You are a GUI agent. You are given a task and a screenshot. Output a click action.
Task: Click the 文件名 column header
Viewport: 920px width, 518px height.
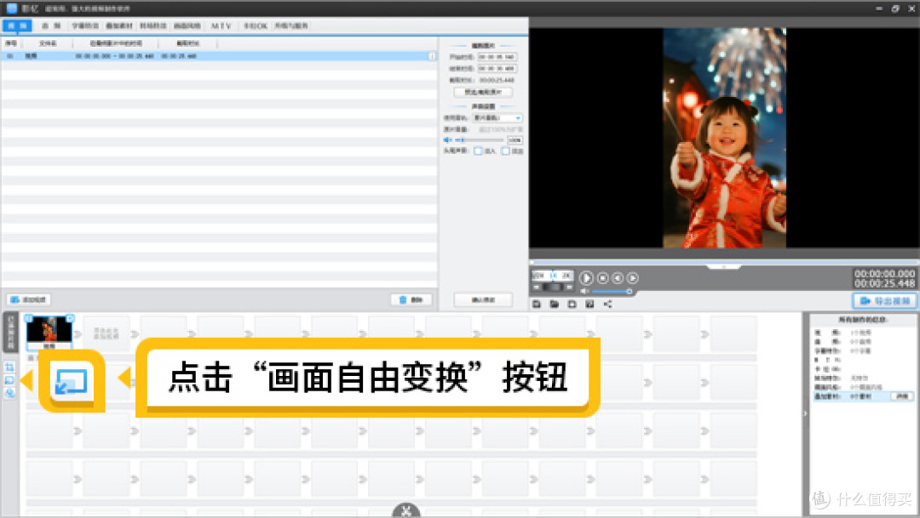[48, 43]
